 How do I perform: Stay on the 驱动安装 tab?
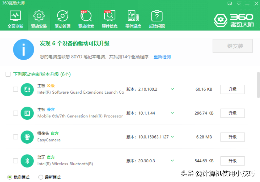coord(39,18)
